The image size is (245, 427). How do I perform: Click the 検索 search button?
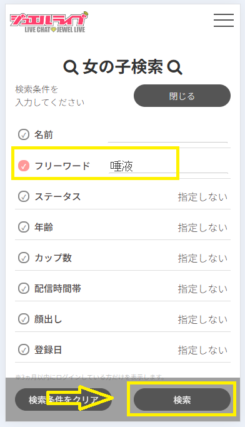click(x=182, y=399)
